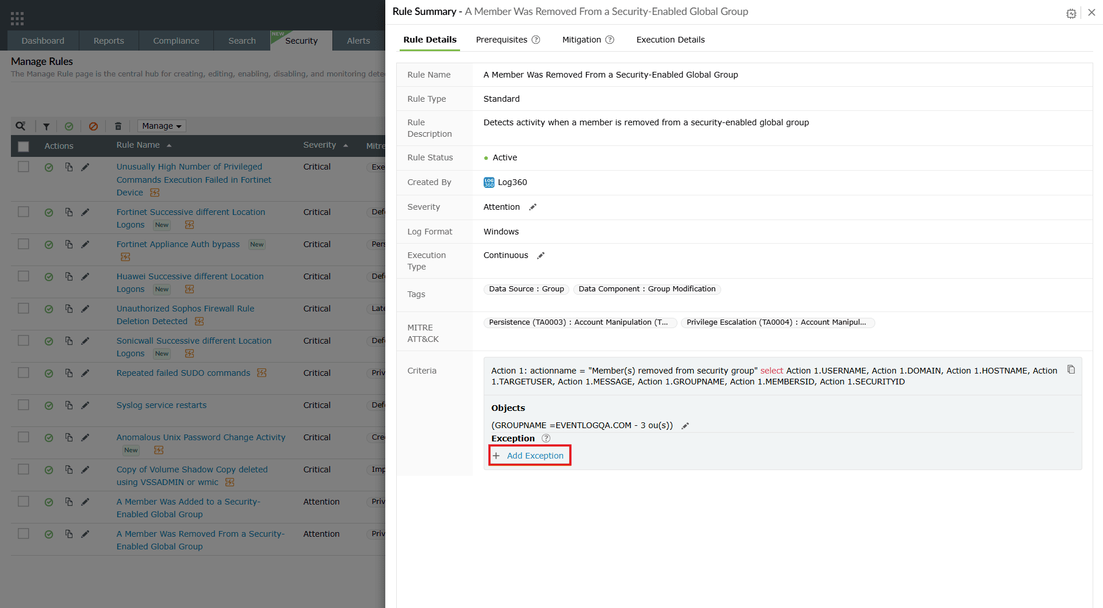
Task: Click the delete trash toolbar icon
Action: 118,126
